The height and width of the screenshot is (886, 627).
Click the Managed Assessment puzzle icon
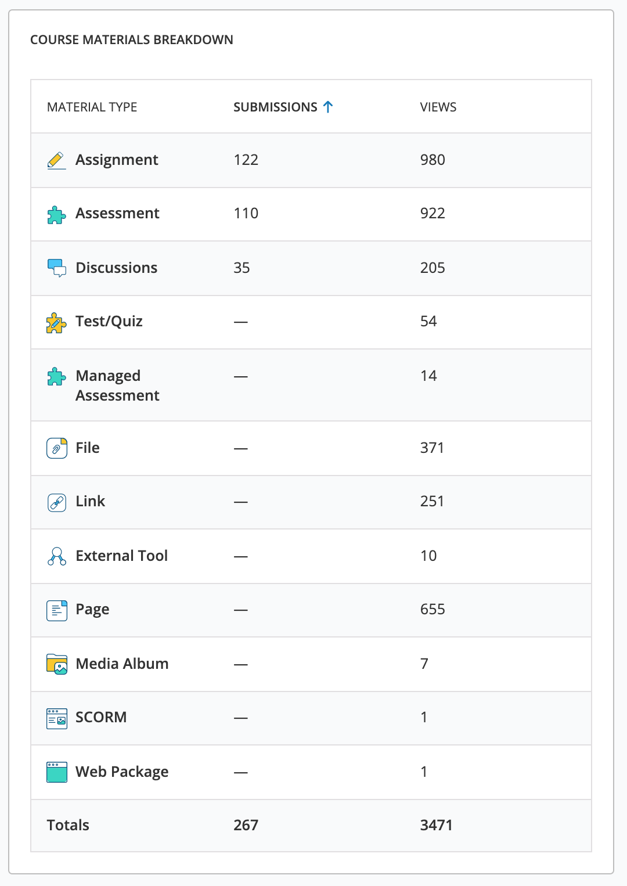[x=56, y=377]
